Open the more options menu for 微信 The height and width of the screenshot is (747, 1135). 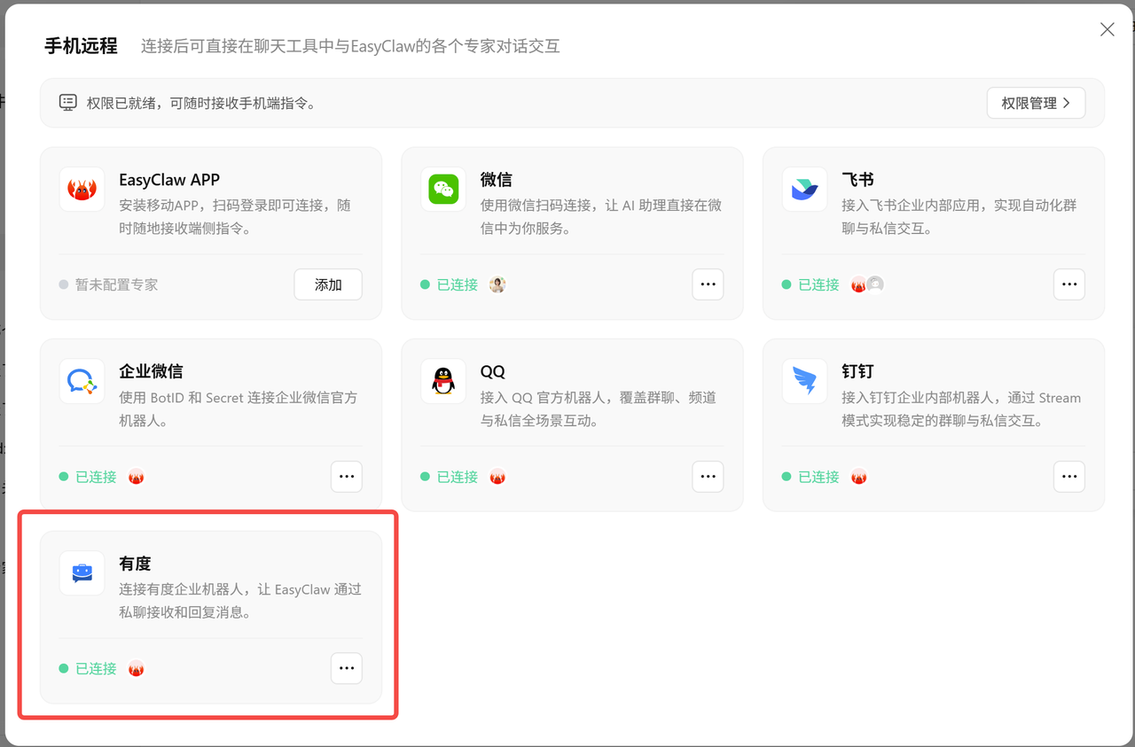coord(708,284)
